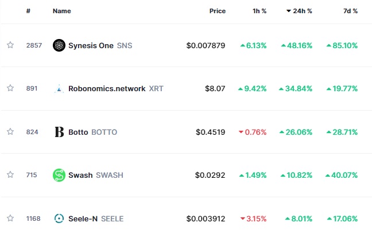The image size is (372, 238).
Task: Click the Synesis One coin logo
Action: pos(59,45)
